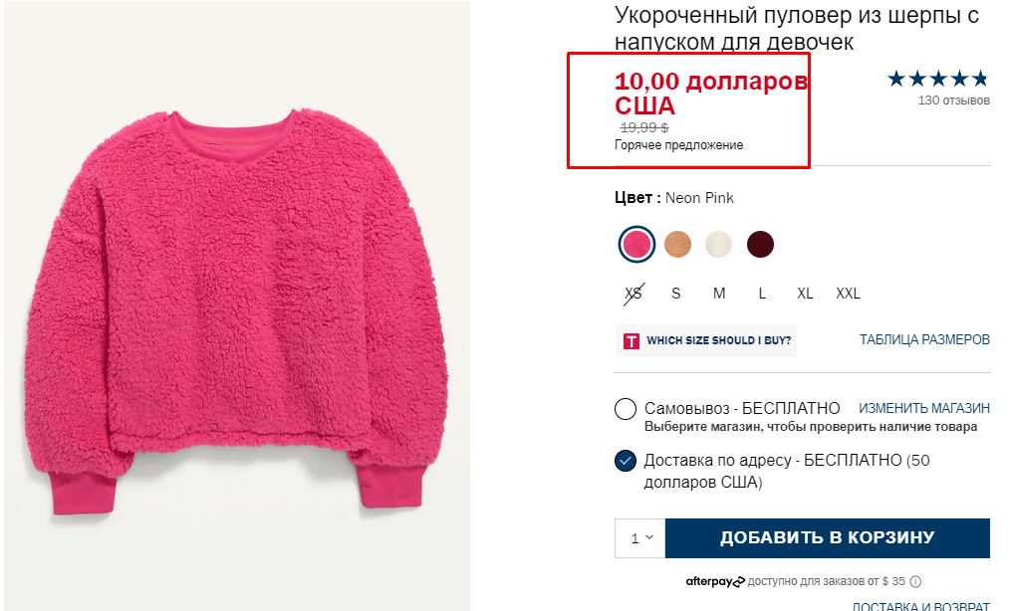Click the red T size advisor icon
This screenshot has width=1010, height=611.
(631, 340)
